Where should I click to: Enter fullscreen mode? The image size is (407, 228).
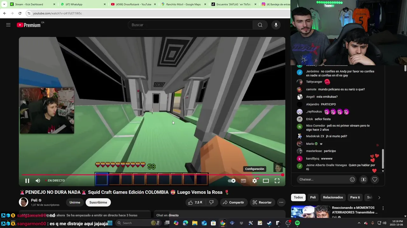(277, 181)
